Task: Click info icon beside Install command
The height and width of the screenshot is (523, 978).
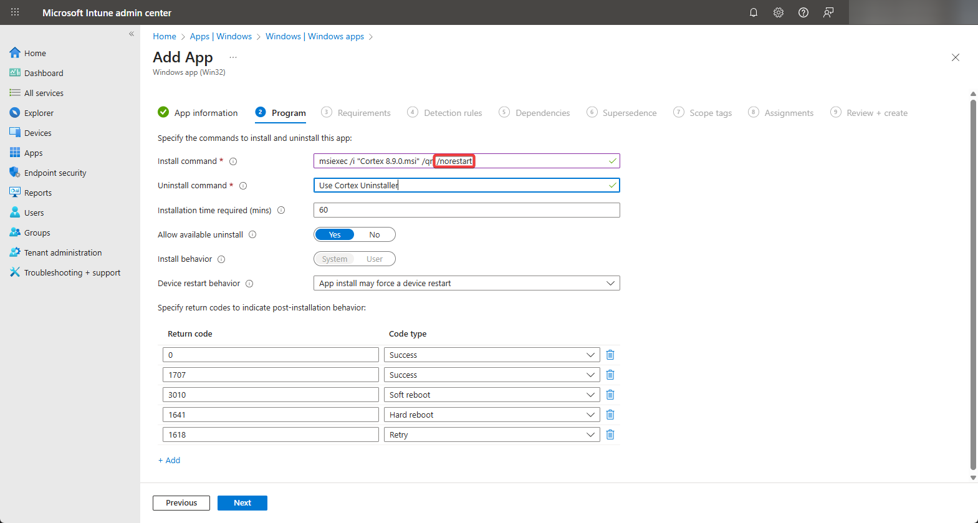Action: pos(233,161)
